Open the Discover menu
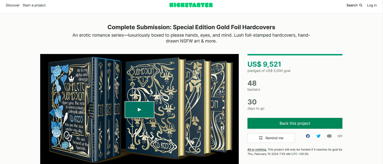 [13, 5]
